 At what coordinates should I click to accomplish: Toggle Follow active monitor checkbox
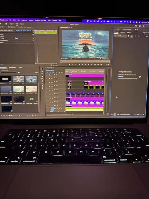[118, 114]
